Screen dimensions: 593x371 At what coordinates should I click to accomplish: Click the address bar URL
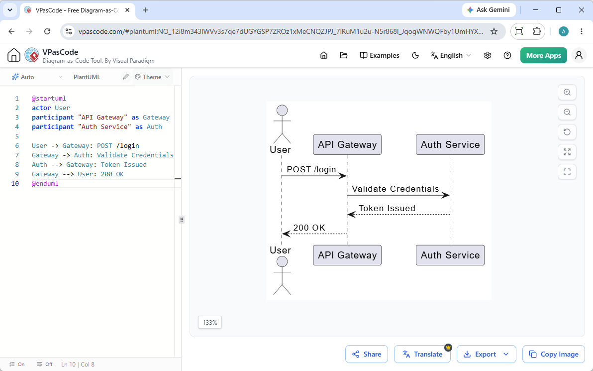281,31
